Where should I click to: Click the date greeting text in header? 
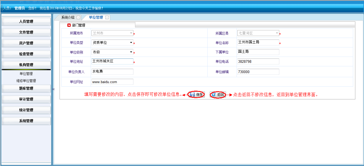coord(71,8)
